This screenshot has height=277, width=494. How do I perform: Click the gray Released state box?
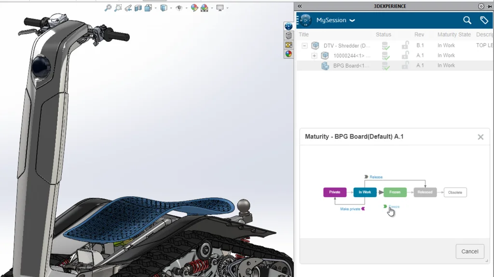click(x=425, y=192)
